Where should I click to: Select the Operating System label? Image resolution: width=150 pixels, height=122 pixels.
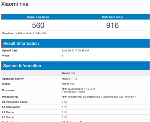[x=13, y=79]
